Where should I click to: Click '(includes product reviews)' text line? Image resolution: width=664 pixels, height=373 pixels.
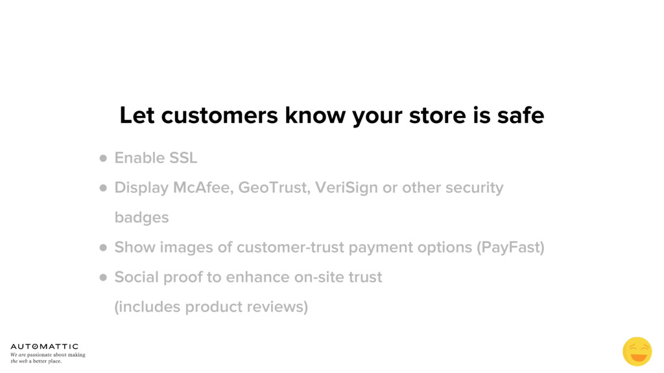click(x=211, y=307)
